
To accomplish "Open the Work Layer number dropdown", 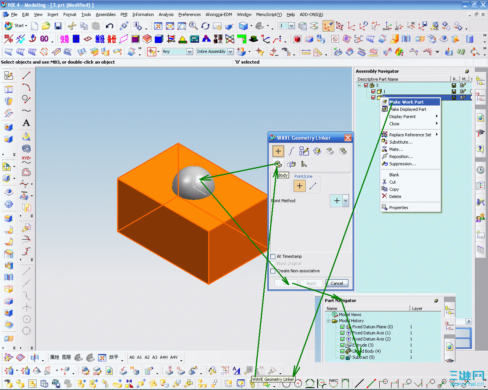I will click(x=292, y=26).
